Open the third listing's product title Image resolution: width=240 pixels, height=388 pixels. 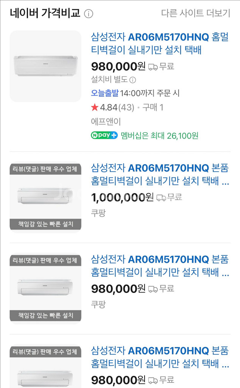coord(160,266)
